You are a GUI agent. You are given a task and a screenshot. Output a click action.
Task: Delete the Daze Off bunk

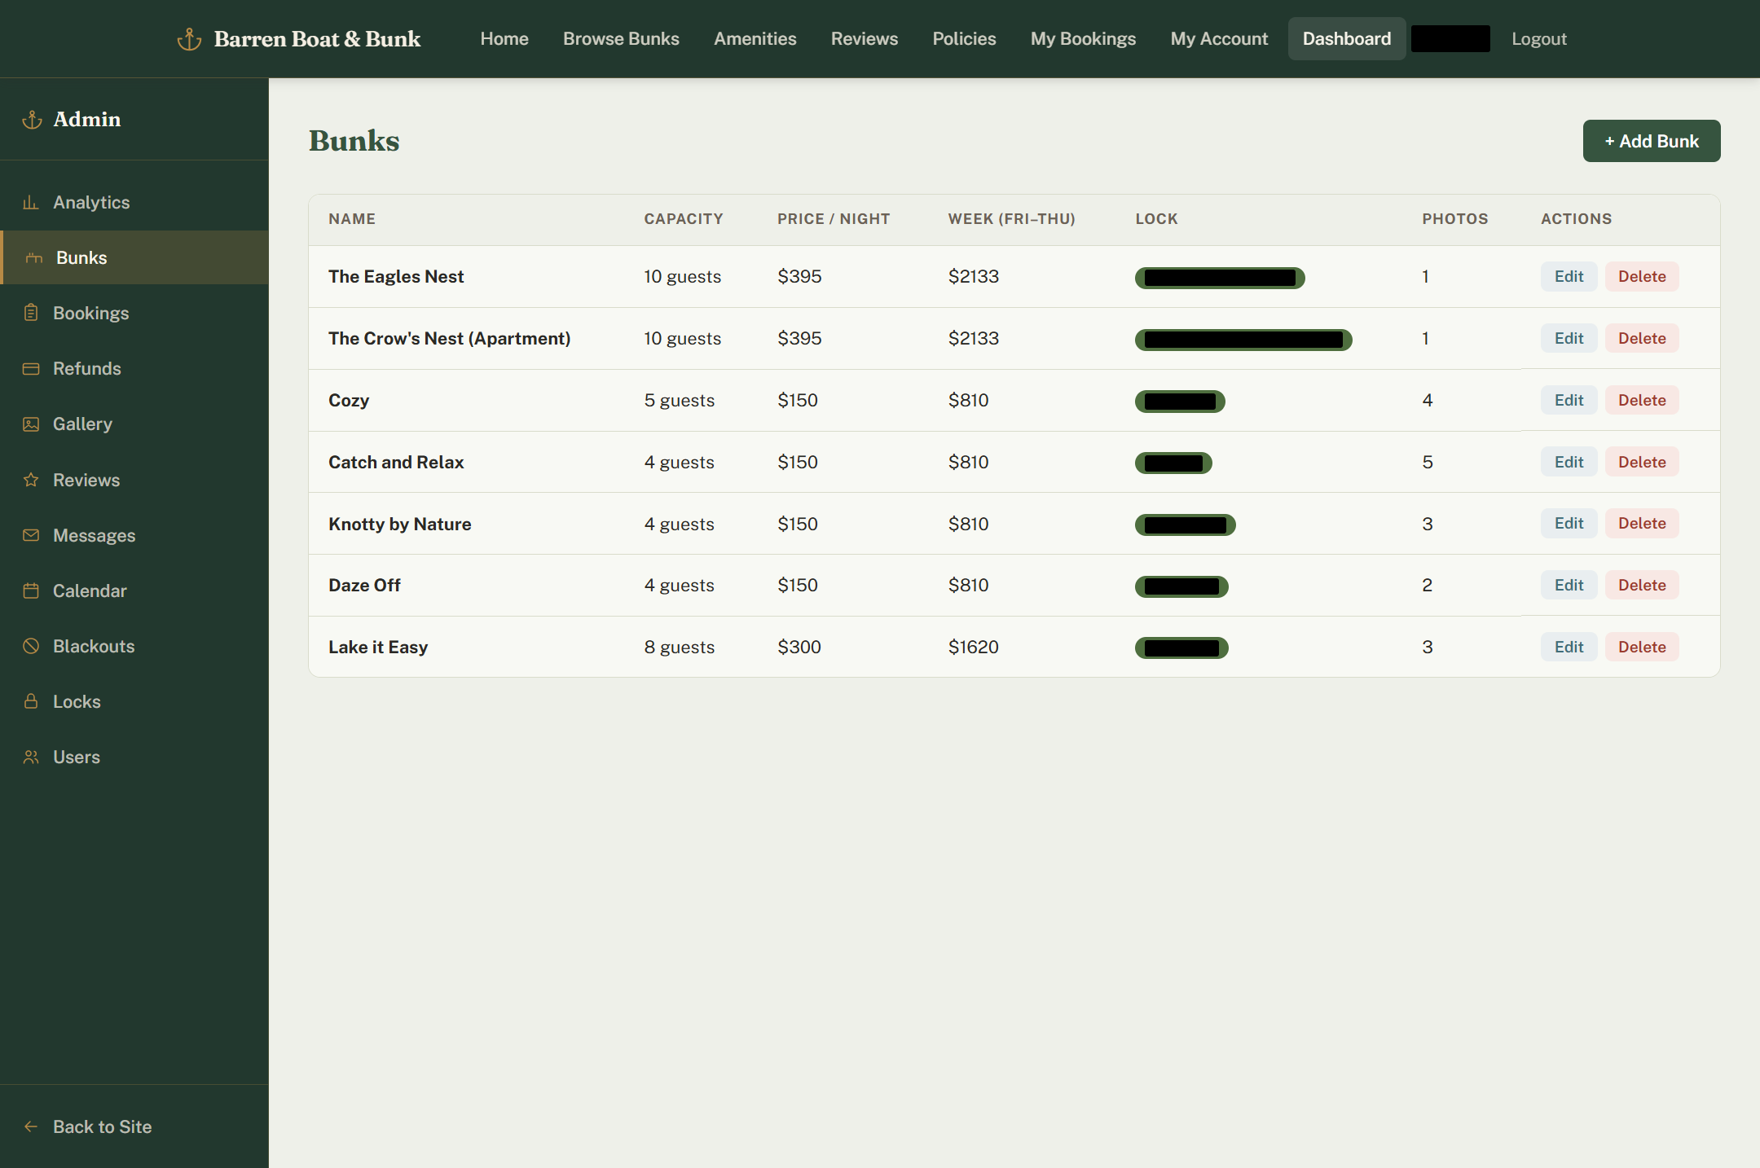pos(1642,586)
